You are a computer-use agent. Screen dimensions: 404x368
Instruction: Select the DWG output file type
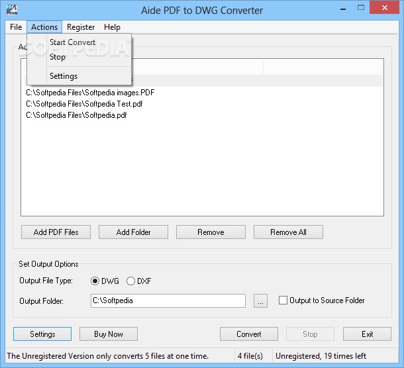pyautogui.click(x=95, y=281)
